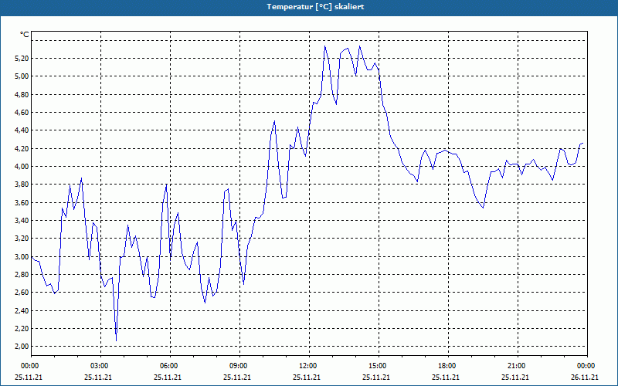
Task: Click the 4,00 y-axis label
Action: (22, 167)
